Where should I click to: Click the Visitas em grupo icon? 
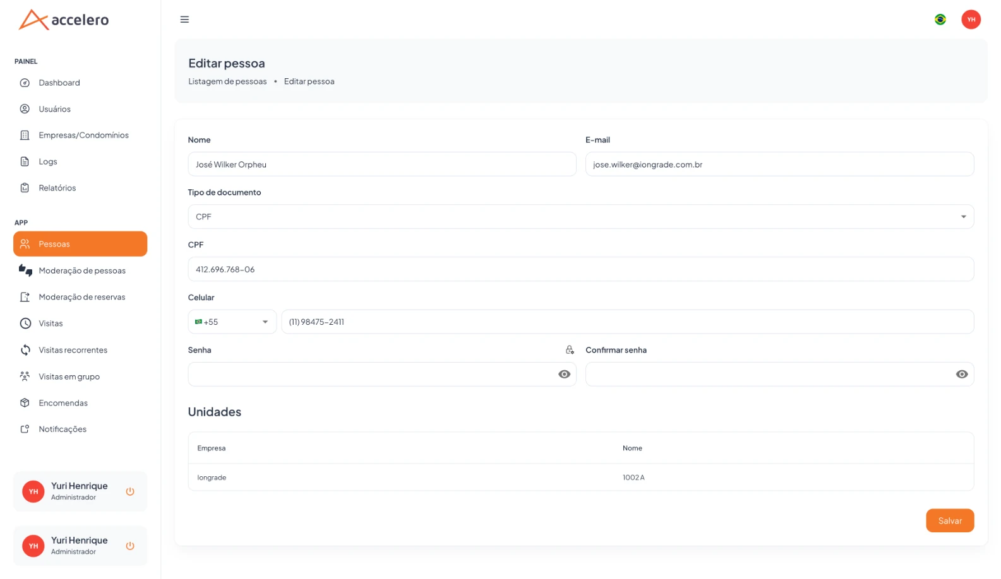click(x=25, y=377)
